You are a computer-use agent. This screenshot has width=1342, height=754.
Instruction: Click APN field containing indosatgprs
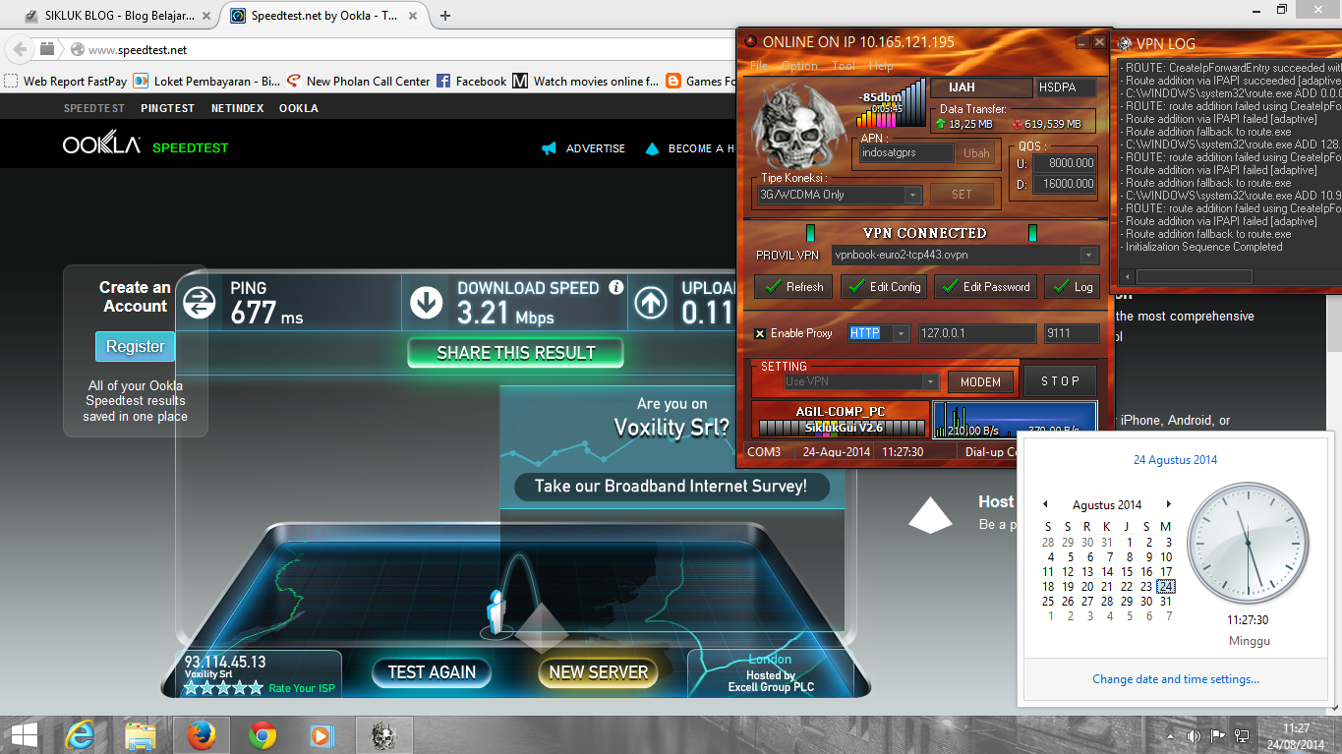[x=906, y=153]
